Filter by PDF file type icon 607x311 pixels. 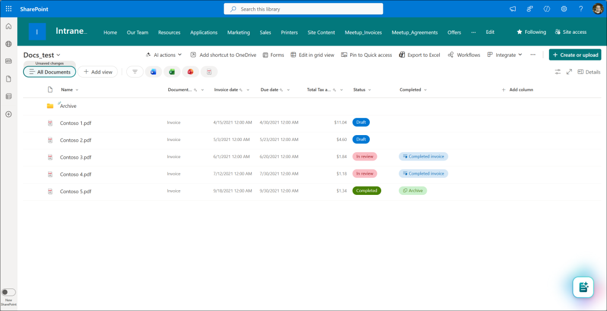coord(209,72)
